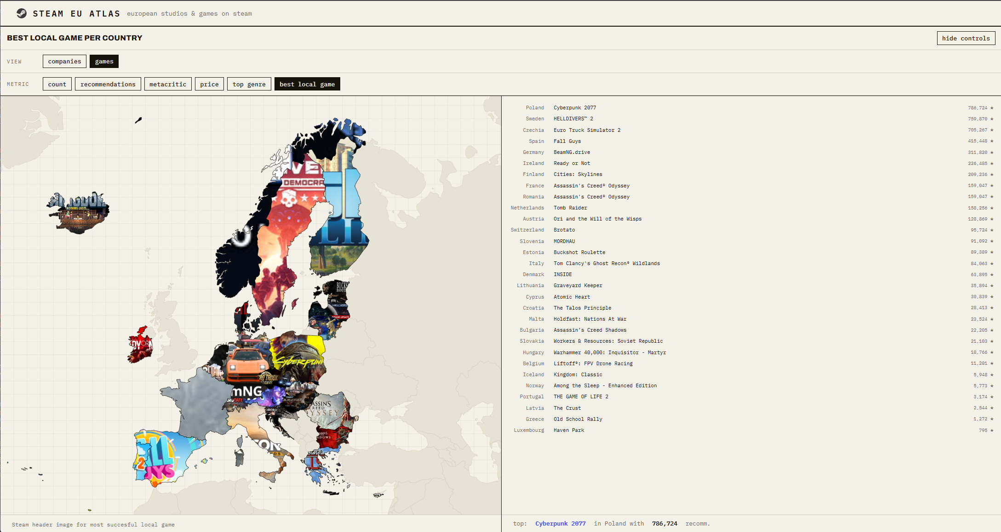Viewport: 1001px width, 532px height.
Task: Click Romania's Assassin's Creed Odyssey entry
Action: click(591, 197)
